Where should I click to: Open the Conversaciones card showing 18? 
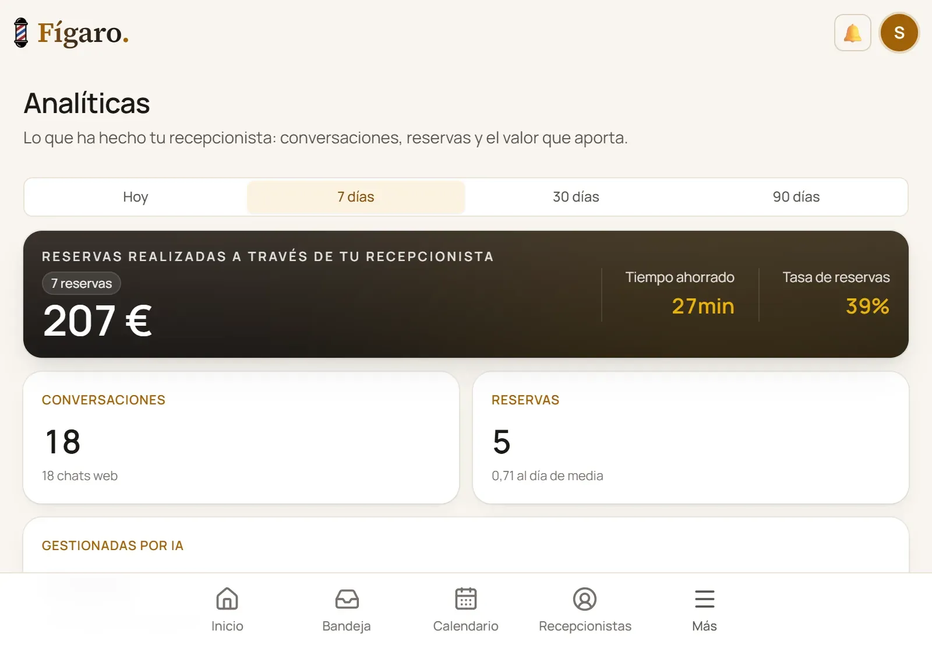coord(241,438)
